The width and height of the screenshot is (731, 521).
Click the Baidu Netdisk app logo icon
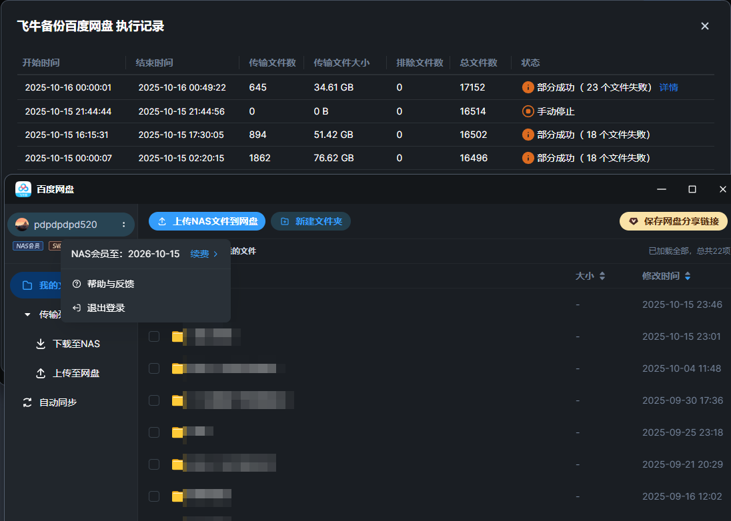click(x=23, y=189)
